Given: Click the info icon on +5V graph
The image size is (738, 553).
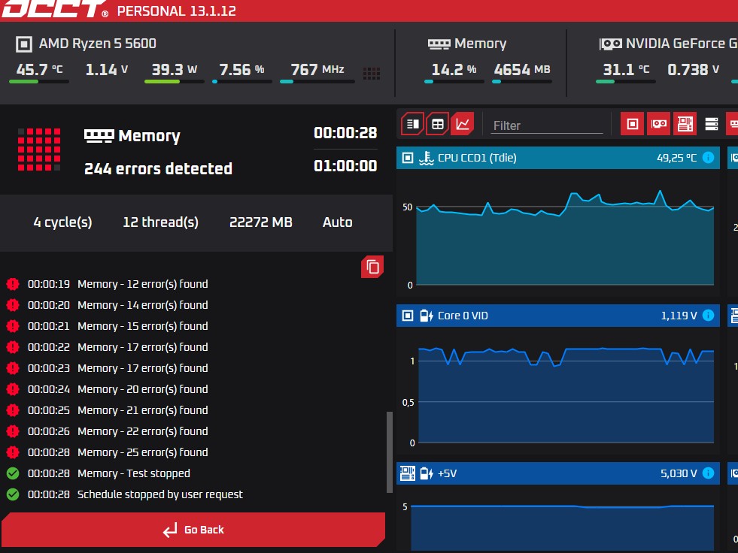Looking at the screenshot, I should (x=708, y=473).
